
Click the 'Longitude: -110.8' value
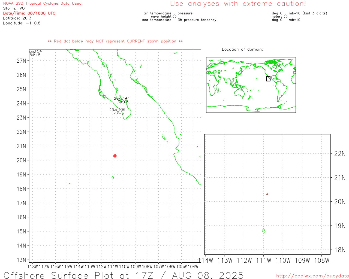coord(22,23)
